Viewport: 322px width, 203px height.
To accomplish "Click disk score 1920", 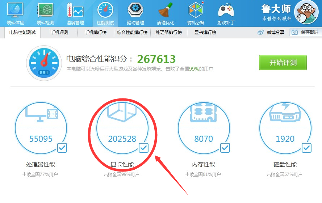I will (x=285, y=139).
